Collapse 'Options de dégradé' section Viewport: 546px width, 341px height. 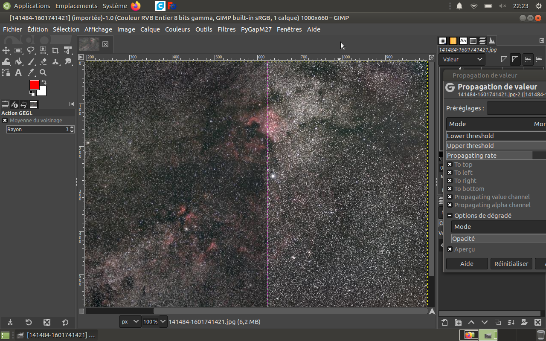tap(450, 216)
